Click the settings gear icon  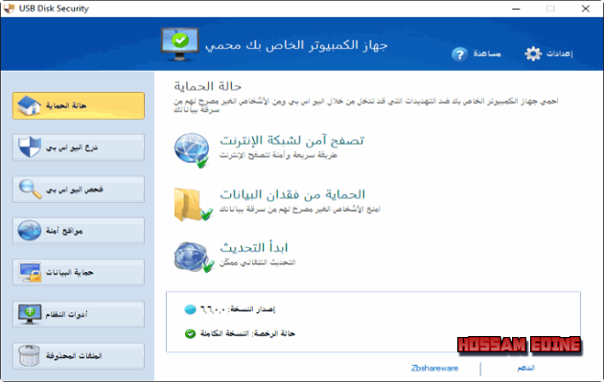pyautogui.click(x=533, y=54)
